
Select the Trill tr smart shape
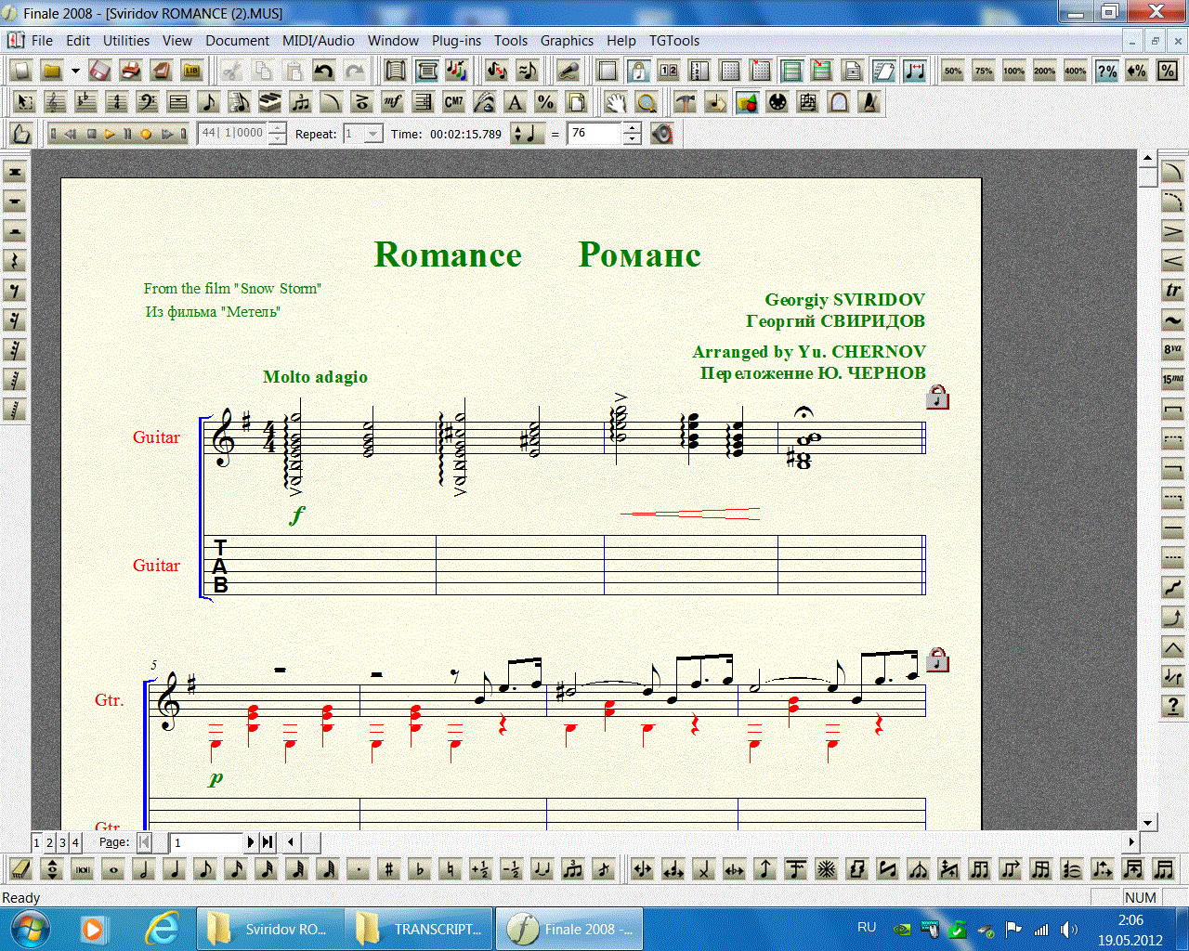1173,291
